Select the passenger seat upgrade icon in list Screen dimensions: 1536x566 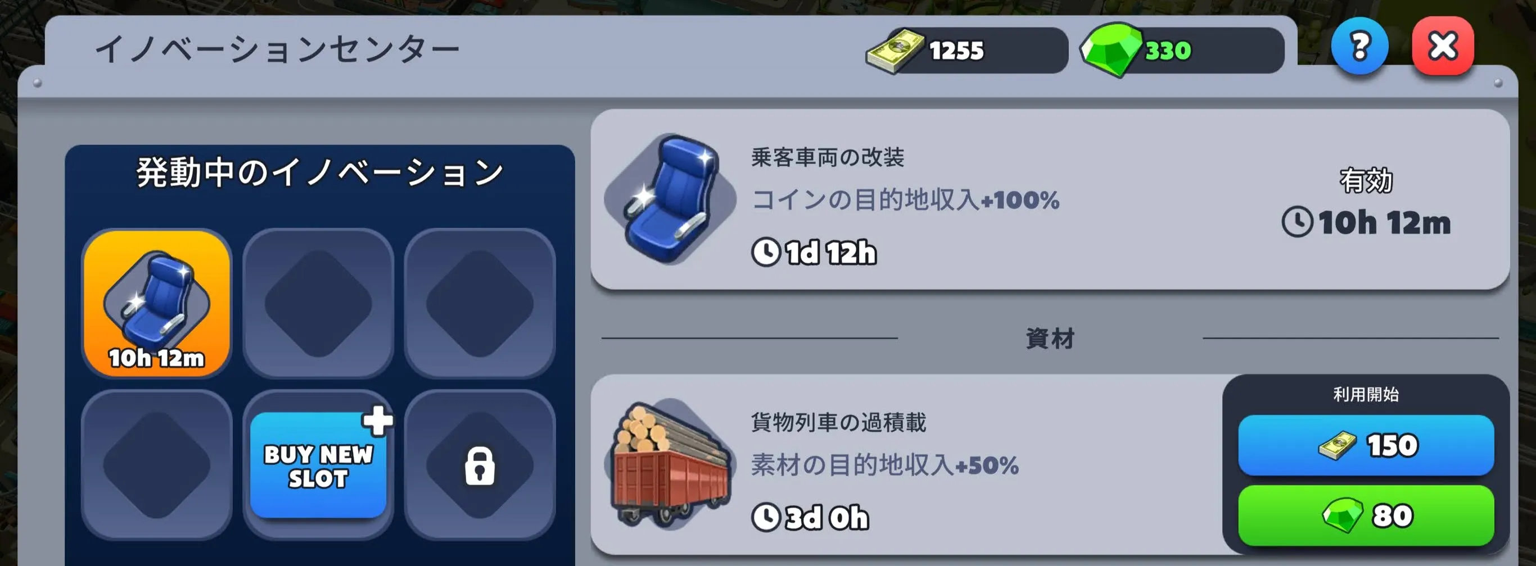click(670, 199)
